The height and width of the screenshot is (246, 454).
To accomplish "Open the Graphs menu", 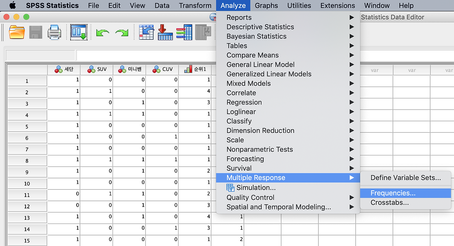I will 266,5.
